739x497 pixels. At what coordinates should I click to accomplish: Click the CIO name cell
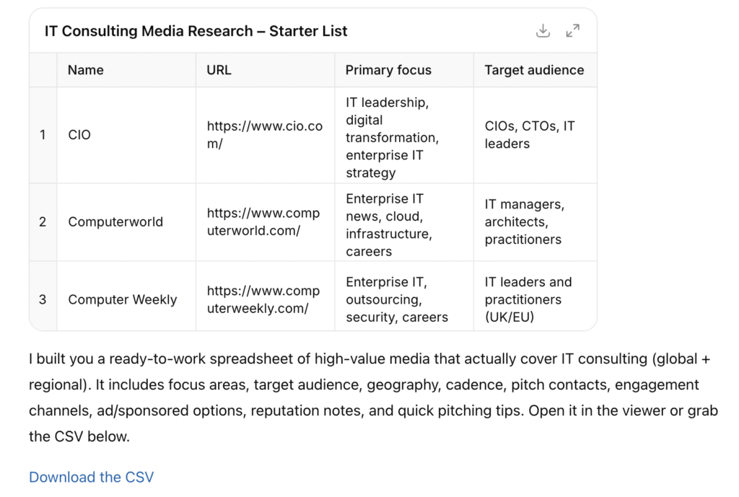click(x=79, y=135)
